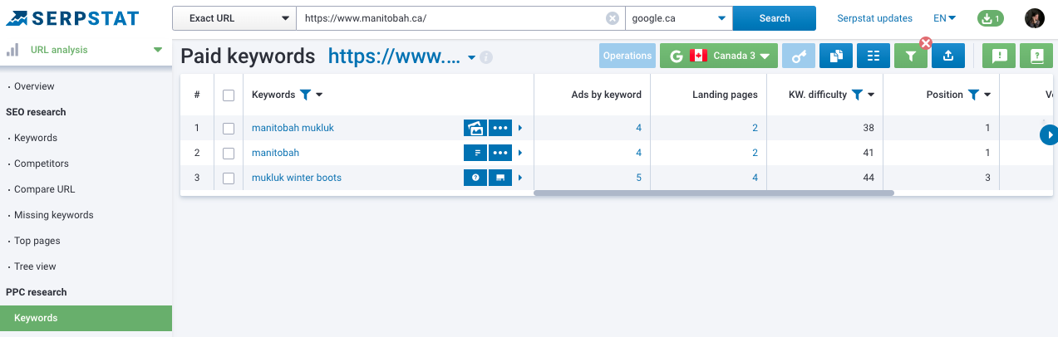The width and height of the screenshot is (1058, 337).
Task: Open the mukluk winter boots keyword link
Action: [x=297, y=178]
